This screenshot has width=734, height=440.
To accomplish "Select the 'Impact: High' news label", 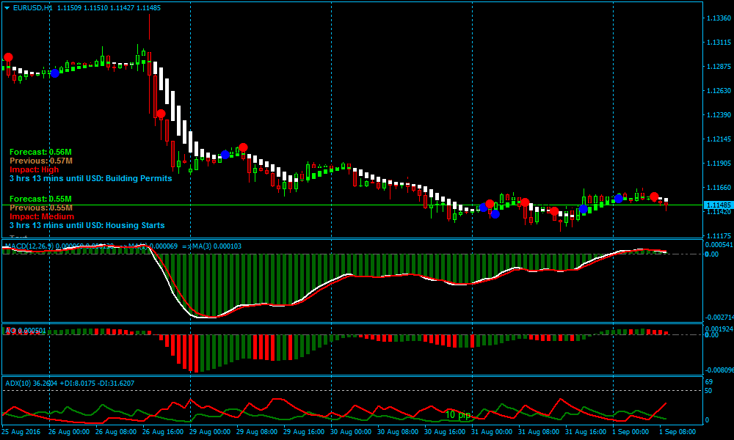I will 34,169.
